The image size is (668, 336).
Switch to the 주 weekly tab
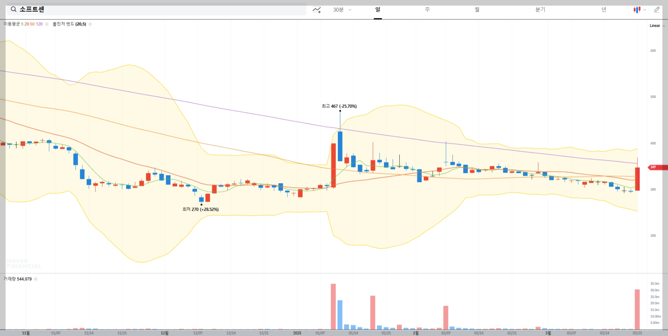pos(427,10)
